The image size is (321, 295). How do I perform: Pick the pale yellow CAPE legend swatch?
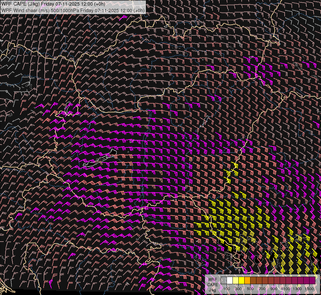point(235,280)
